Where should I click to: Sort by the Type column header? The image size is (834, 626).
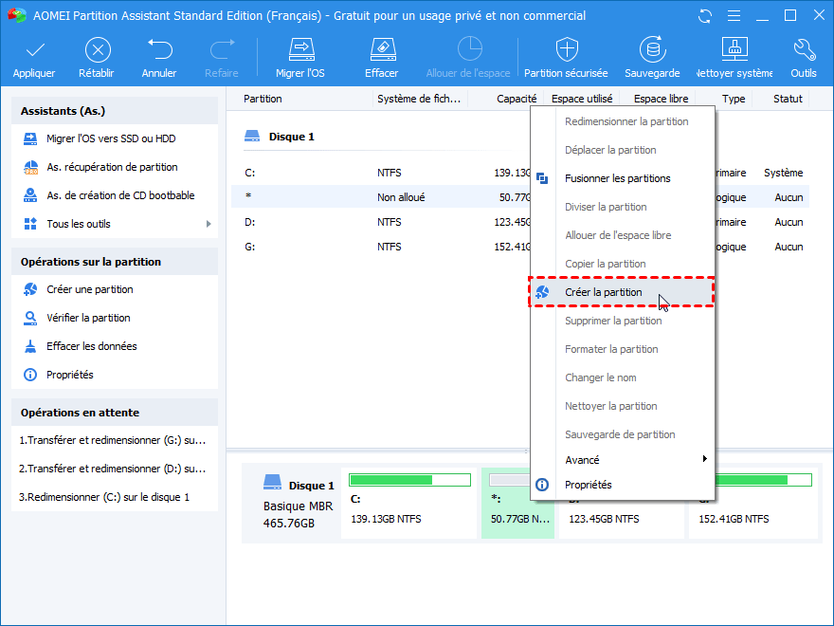click(734, 99)
